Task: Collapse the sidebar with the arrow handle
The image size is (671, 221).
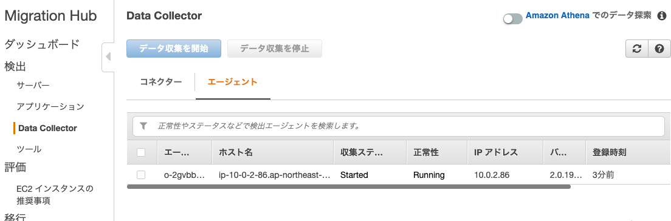Action: tap(108, 56)
